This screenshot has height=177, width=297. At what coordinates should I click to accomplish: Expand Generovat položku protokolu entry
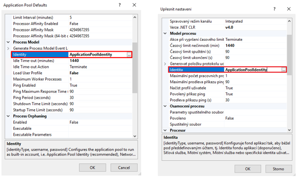(165, 63)
